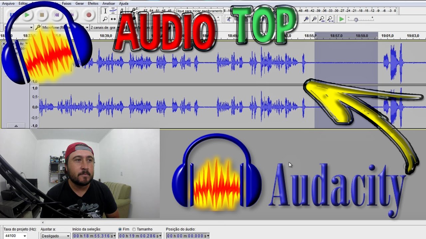This screenshot has height=239, width=426.
Task: Click the microphone icon beside the device dropdown
Action: pyautogui.click(x=38, y=28)
